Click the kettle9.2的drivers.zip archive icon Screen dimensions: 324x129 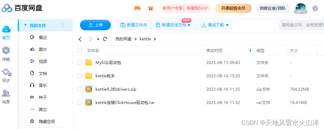click(89, 89)
